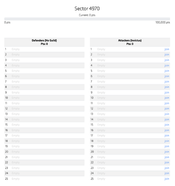Choose join for attacker slot 14
Viewport: 175px width, 186px height.
(x=167, y=119)
